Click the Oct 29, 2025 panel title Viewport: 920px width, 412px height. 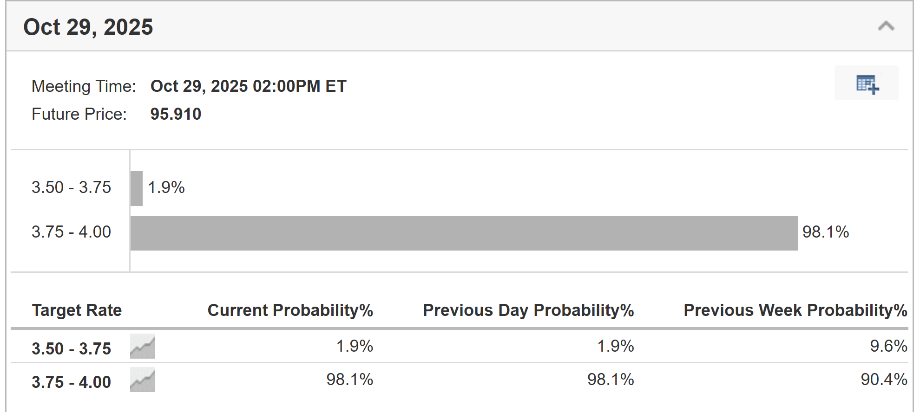[88, 27]
